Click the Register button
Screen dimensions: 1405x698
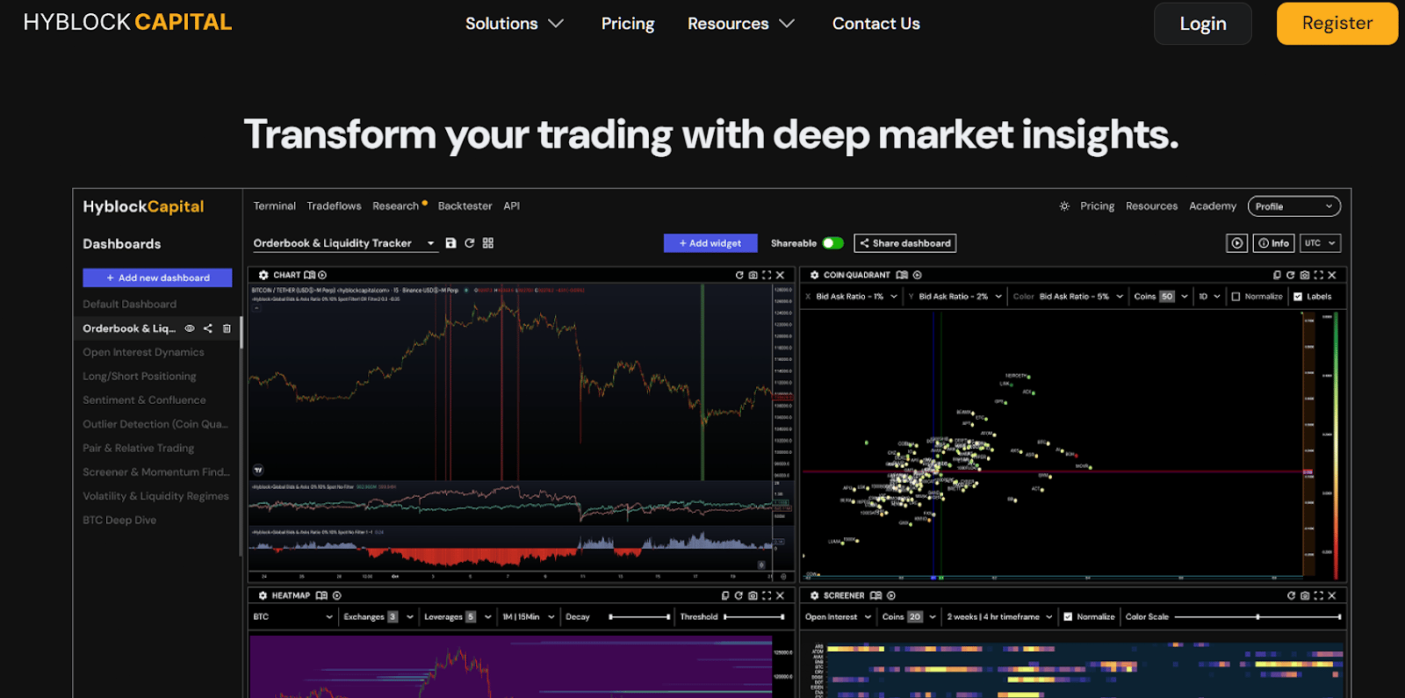1337,24
